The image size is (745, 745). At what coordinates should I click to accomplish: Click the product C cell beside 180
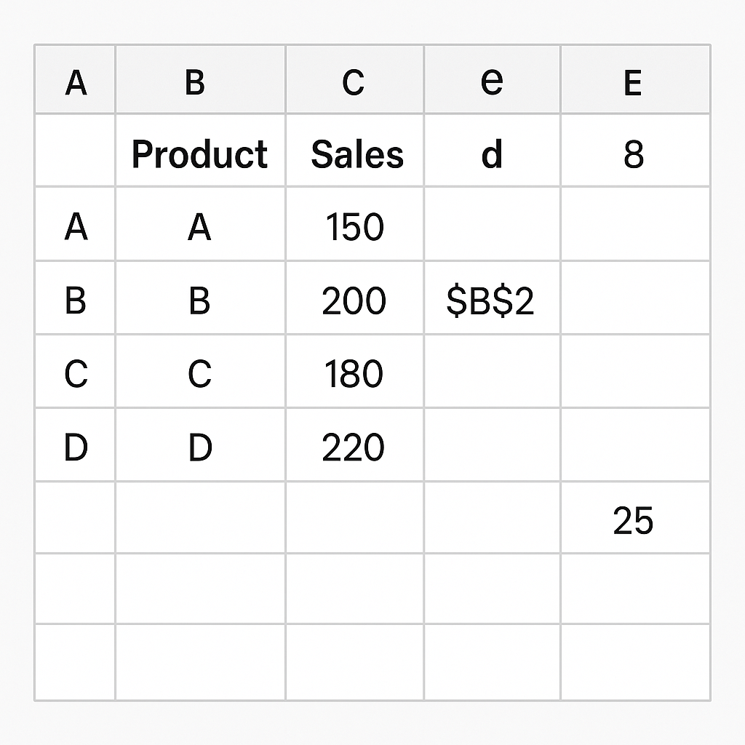[200, 371]
